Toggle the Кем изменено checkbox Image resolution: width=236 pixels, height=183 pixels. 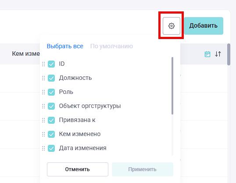[51, 134]
